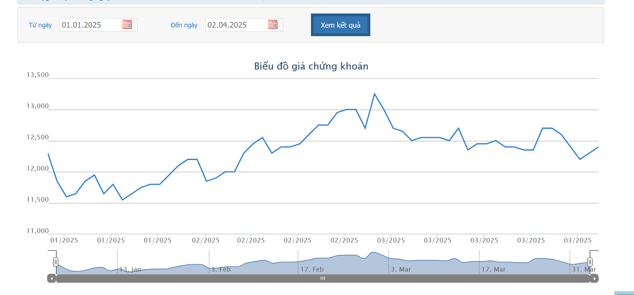Select the '3. Mar' marker in the navigator
Screen dimensions: 634x295
coord(401,269)
